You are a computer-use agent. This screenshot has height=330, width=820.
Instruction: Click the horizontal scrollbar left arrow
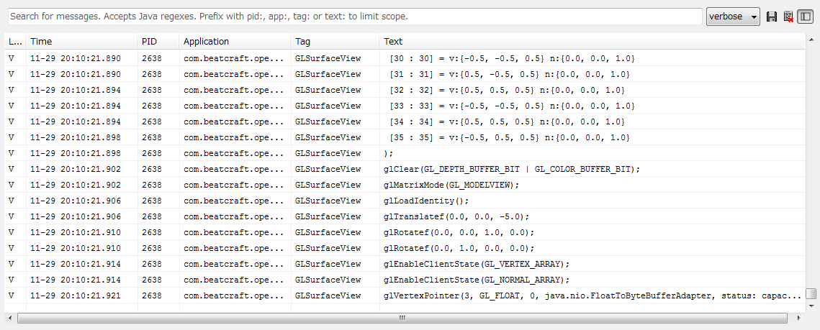[9, 317]
